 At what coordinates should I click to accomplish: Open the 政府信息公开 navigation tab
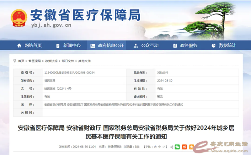click(107, 45)
